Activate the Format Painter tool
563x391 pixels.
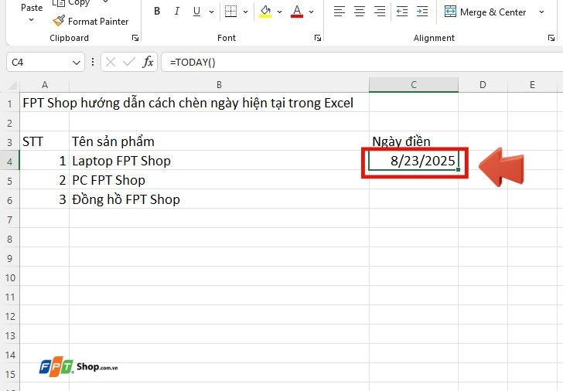coord(90,22)
